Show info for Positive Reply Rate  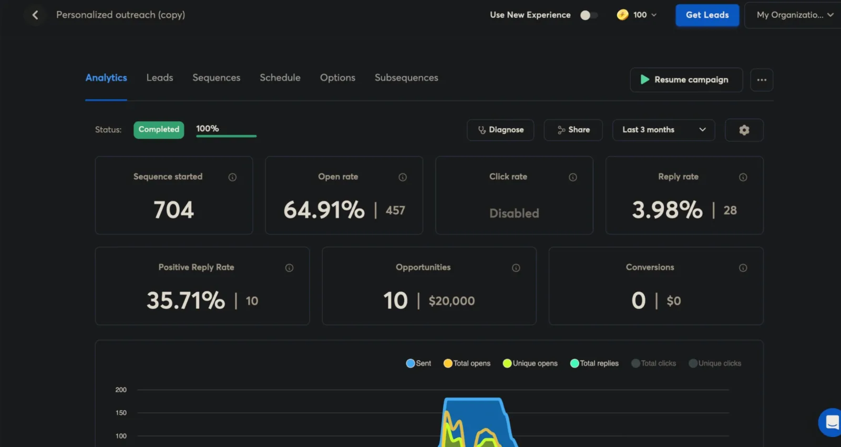click(289, 268)
